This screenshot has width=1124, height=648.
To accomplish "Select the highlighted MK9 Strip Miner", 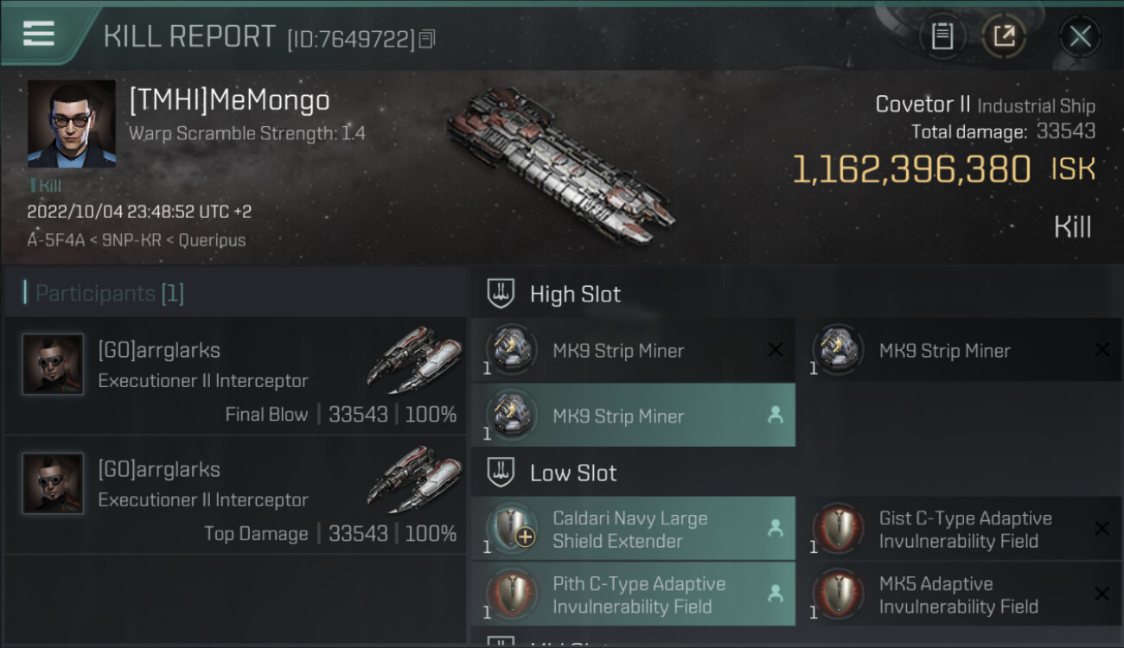I will click(x=632, y=416).
